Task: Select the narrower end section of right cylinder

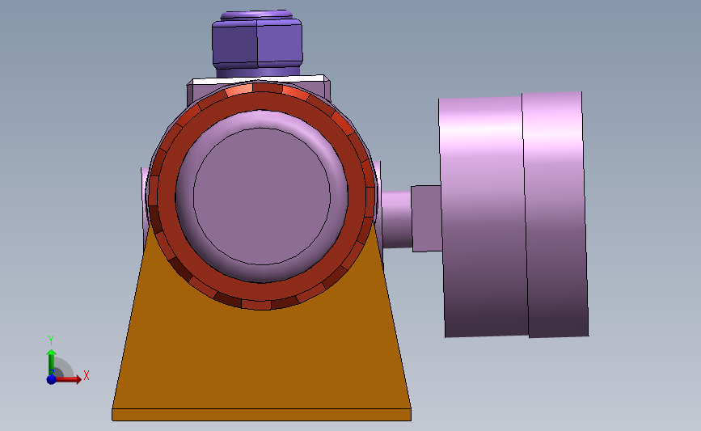Action: click(x=556, y=214)
